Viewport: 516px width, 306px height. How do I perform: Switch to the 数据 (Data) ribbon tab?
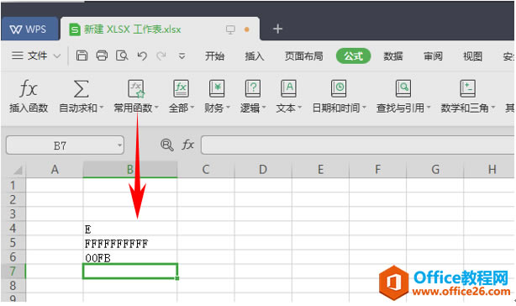click(x=393, y=56)
